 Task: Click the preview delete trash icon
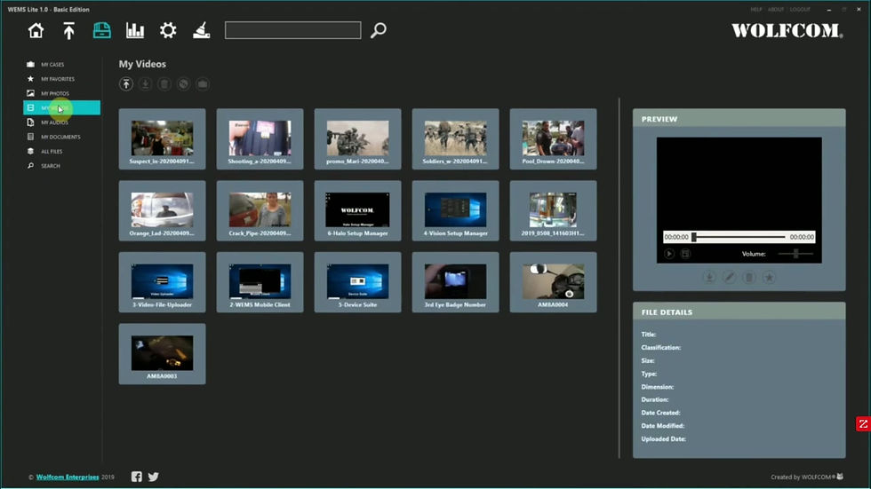tap(748, 277)
